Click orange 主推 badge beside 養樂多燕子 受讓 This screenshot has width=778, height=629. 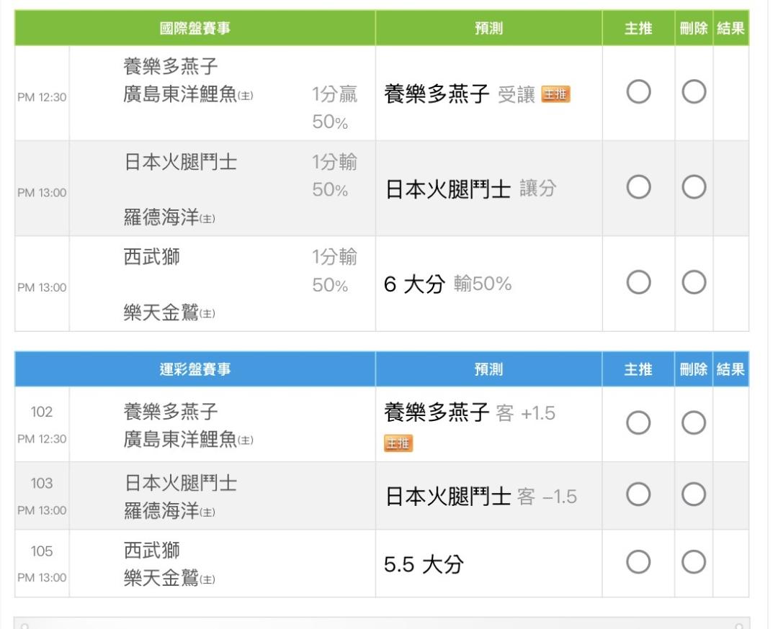coord(555,94)
